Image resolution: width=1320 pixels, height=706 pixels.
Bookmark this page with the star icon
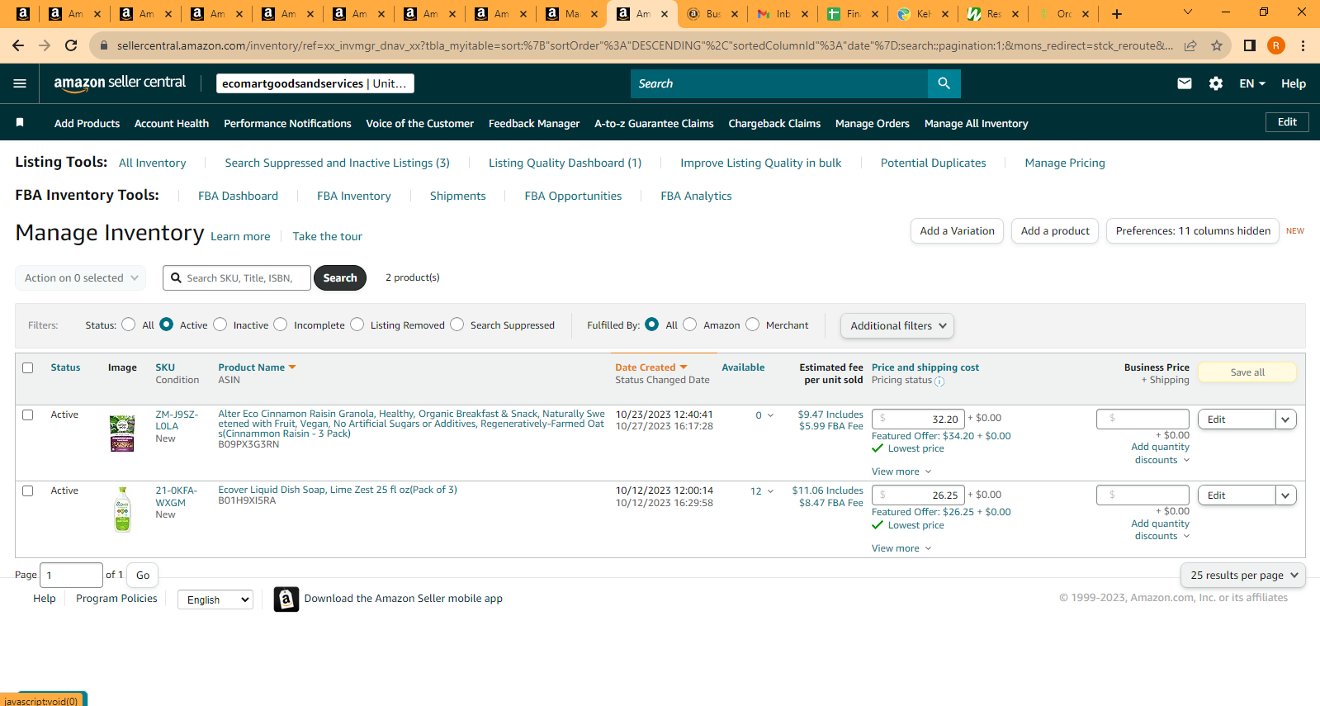(1217, 45)
